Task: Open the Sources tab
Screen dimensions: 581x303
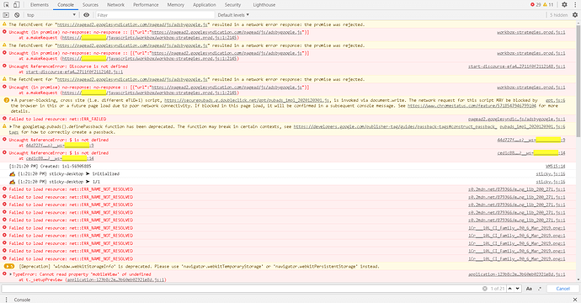Action: (90, 5)
